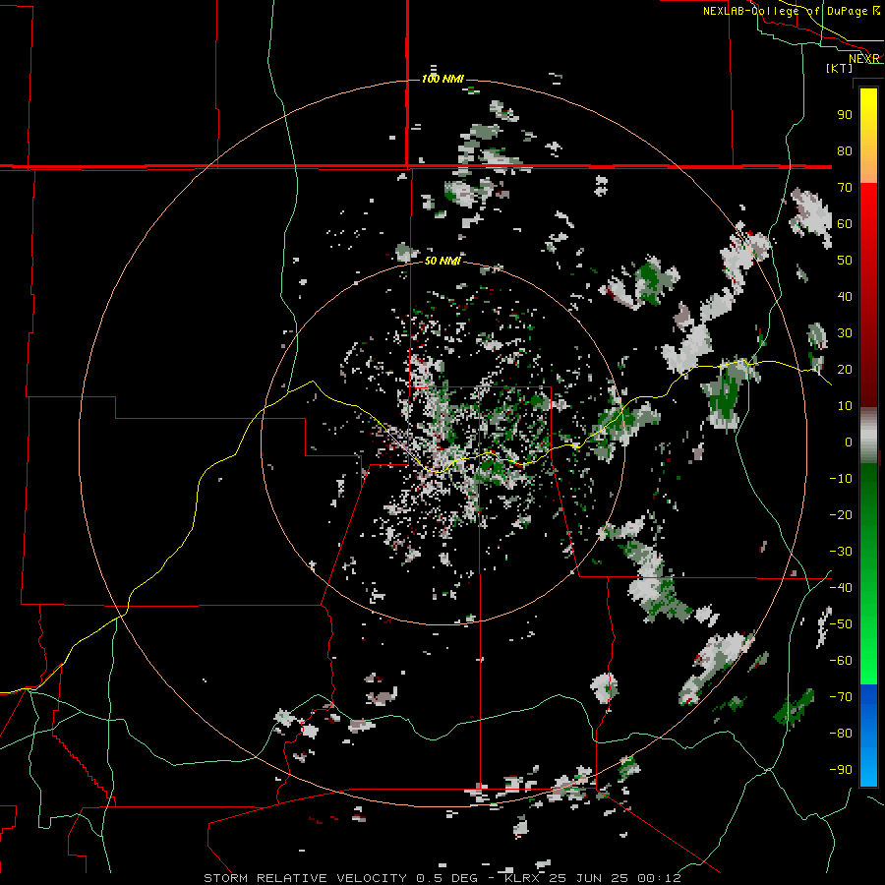Click the NEXR label near the top right
The height and width of the screenshot is (885, 885).
tap(864, 59)
